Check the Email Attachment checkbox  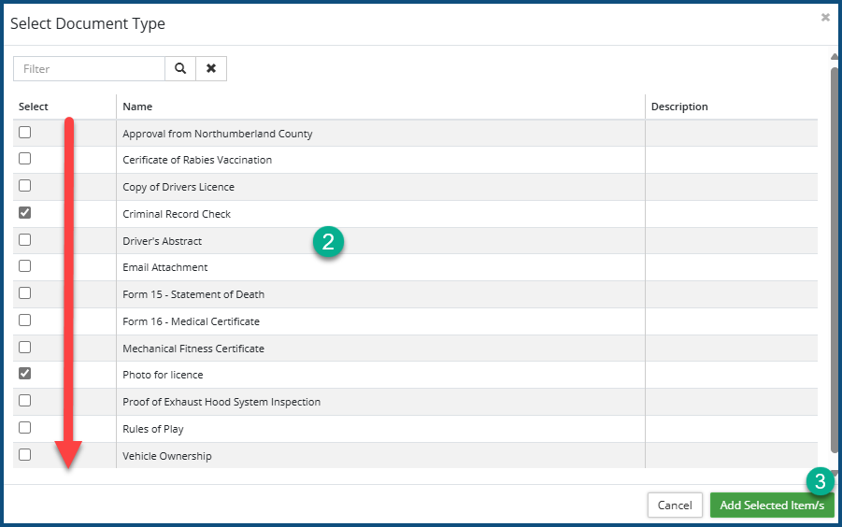click(25, 266)
